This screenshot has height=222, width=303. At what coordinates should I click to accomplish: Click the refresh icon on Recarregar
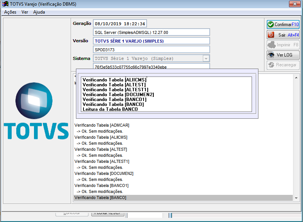(271, 65)
